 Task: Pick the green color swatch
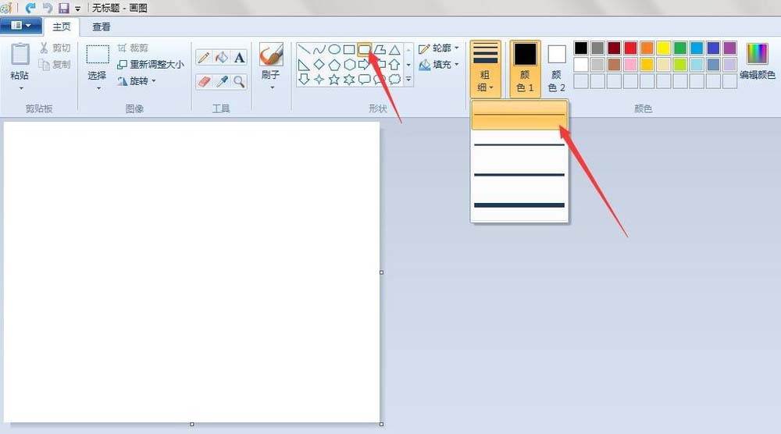(680, 48)
